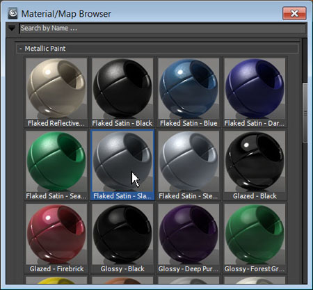Choose the Glossy - Forest Green sphere
Image resolution: width=313 pixels, height=290 pixels.
pyautogui.click(x=255, y=238)
